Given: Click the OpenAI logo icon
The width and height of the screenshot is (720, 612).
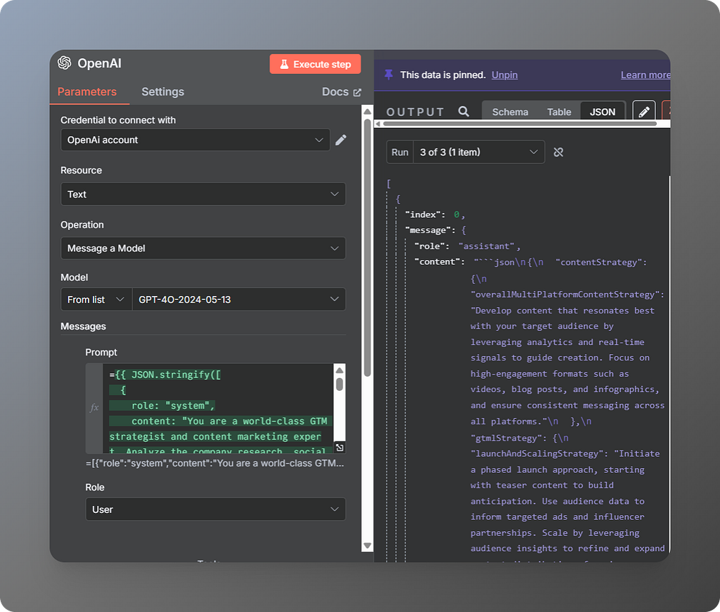Looking at the screenshot, I should click(64, 63).
